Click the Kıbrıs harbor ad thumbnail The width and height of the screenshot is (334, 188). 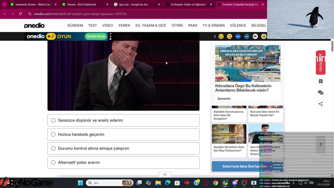[248, 63]
